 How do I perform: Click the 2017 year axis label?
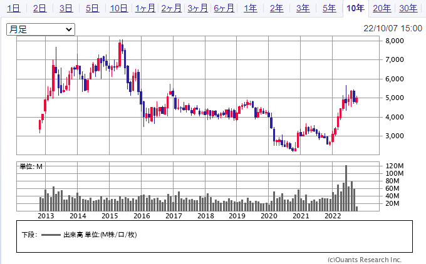coord(174,216)
